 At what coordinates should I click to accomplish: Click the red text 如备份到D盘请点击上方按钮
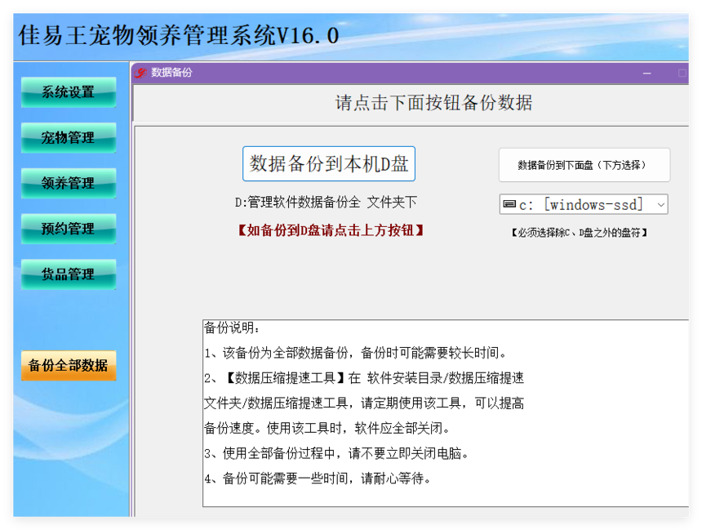(330, 230)
